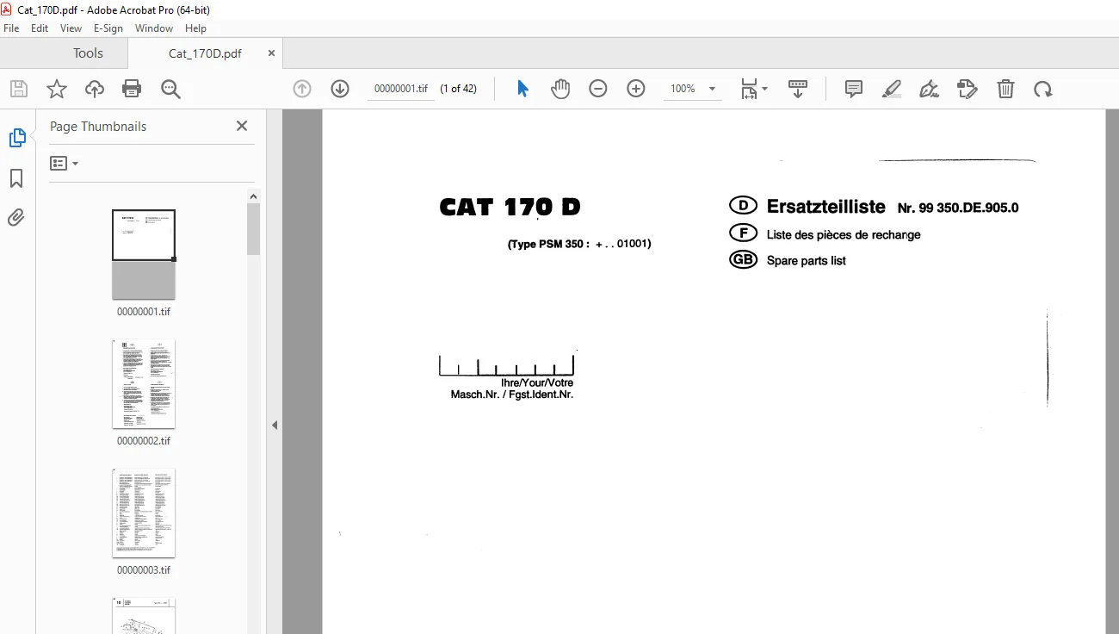1119x634 pixels.
Task: Activate the Selection arrow tool
Action: tap(522, 89)
